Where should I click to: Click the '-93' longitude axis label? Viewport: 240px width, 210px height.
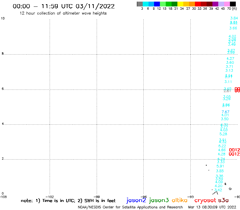click(190, 197)
